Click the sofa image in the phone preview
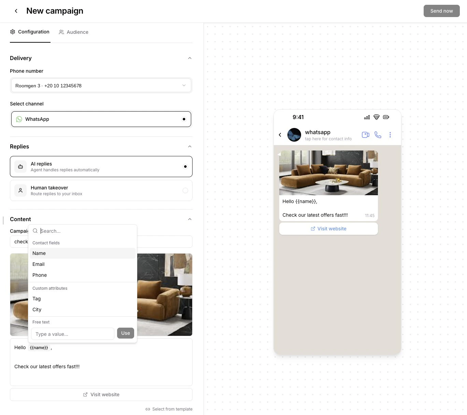The width and height of the screenshot is (467, 415). pyautogui.click(x=328, y=173)
